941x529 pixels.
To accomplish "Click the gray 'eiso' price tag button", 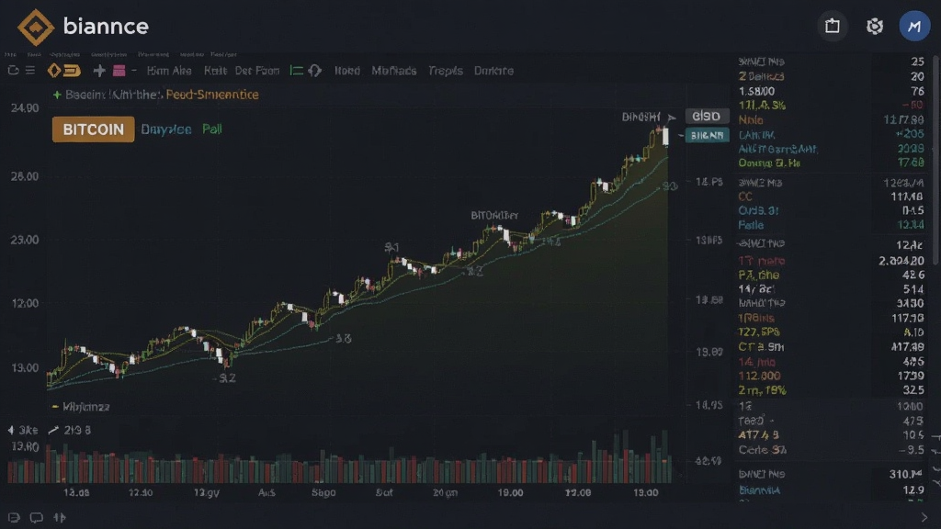I will [x=707, y=117].
